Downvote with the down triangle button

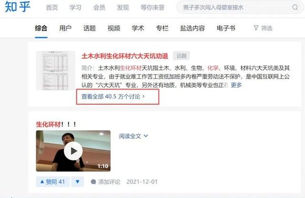(77, 182)
